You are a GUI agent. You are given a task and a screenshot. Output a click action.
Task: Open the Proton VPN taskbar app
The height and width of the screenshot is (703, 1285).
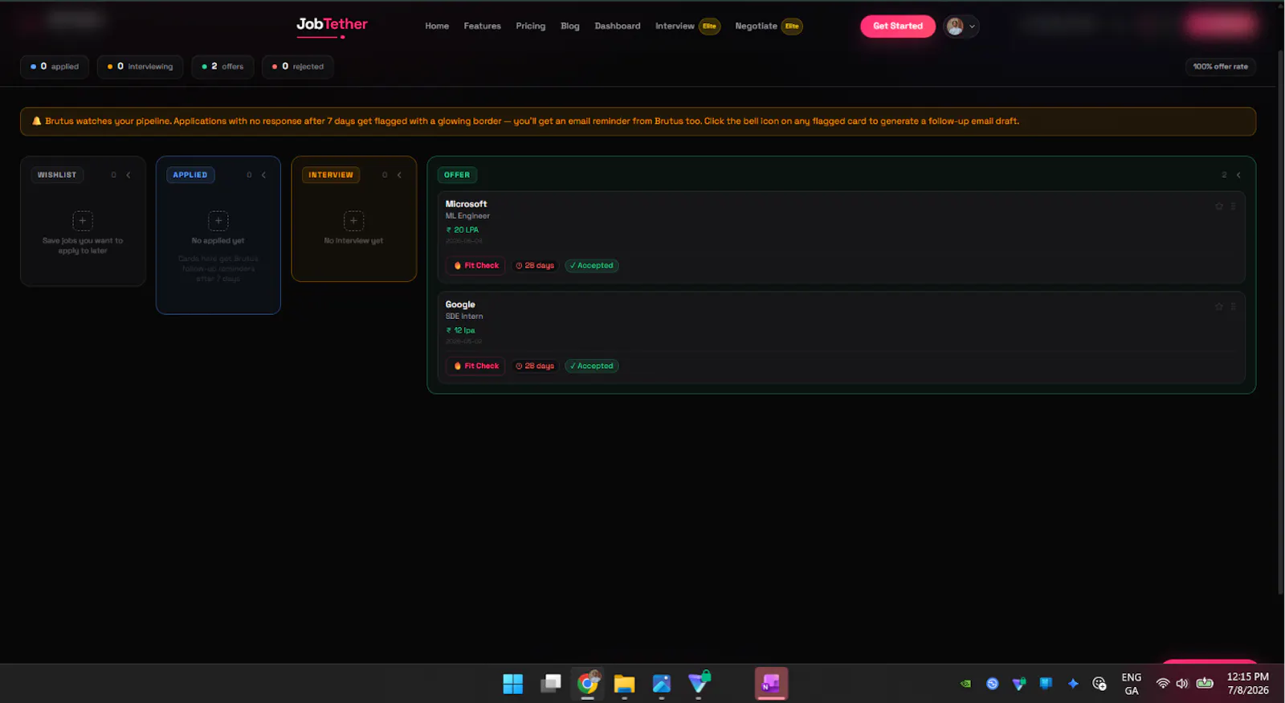tap(699, 684)
